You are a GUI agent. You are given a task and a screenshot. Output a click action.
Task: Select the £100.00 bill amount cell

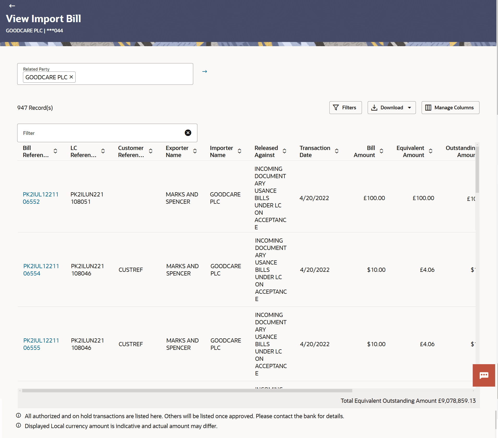pos(374,198)
